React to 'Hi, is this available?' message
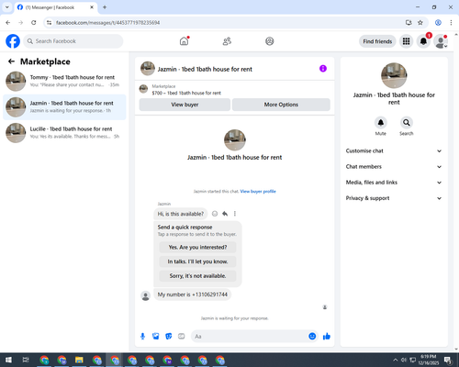This screenshot has width=459, height=367. click(x=215, y=214)
